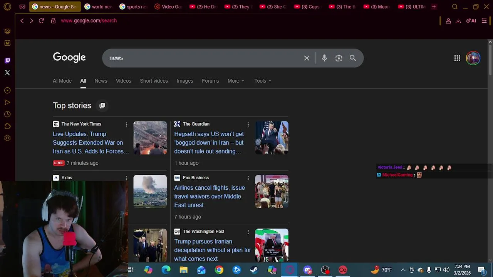Open 'Trump pursues Iranian decapitation' headline
Screen dimensions: 493x277
[x=213, y=250]
